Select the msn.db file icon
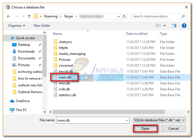 coord(55,83)
